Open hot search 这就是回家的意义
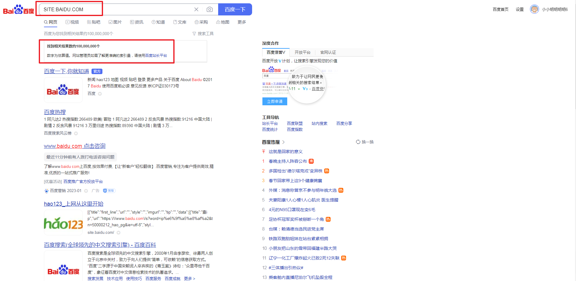The height and width of the screenshot is (281, 576). 286,152
